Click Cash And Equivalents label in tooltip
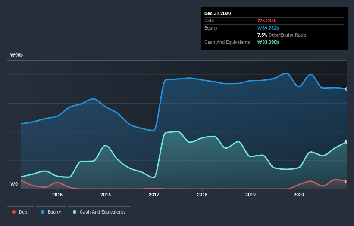This screenshot has height=226, width=354. pos(227,42)
